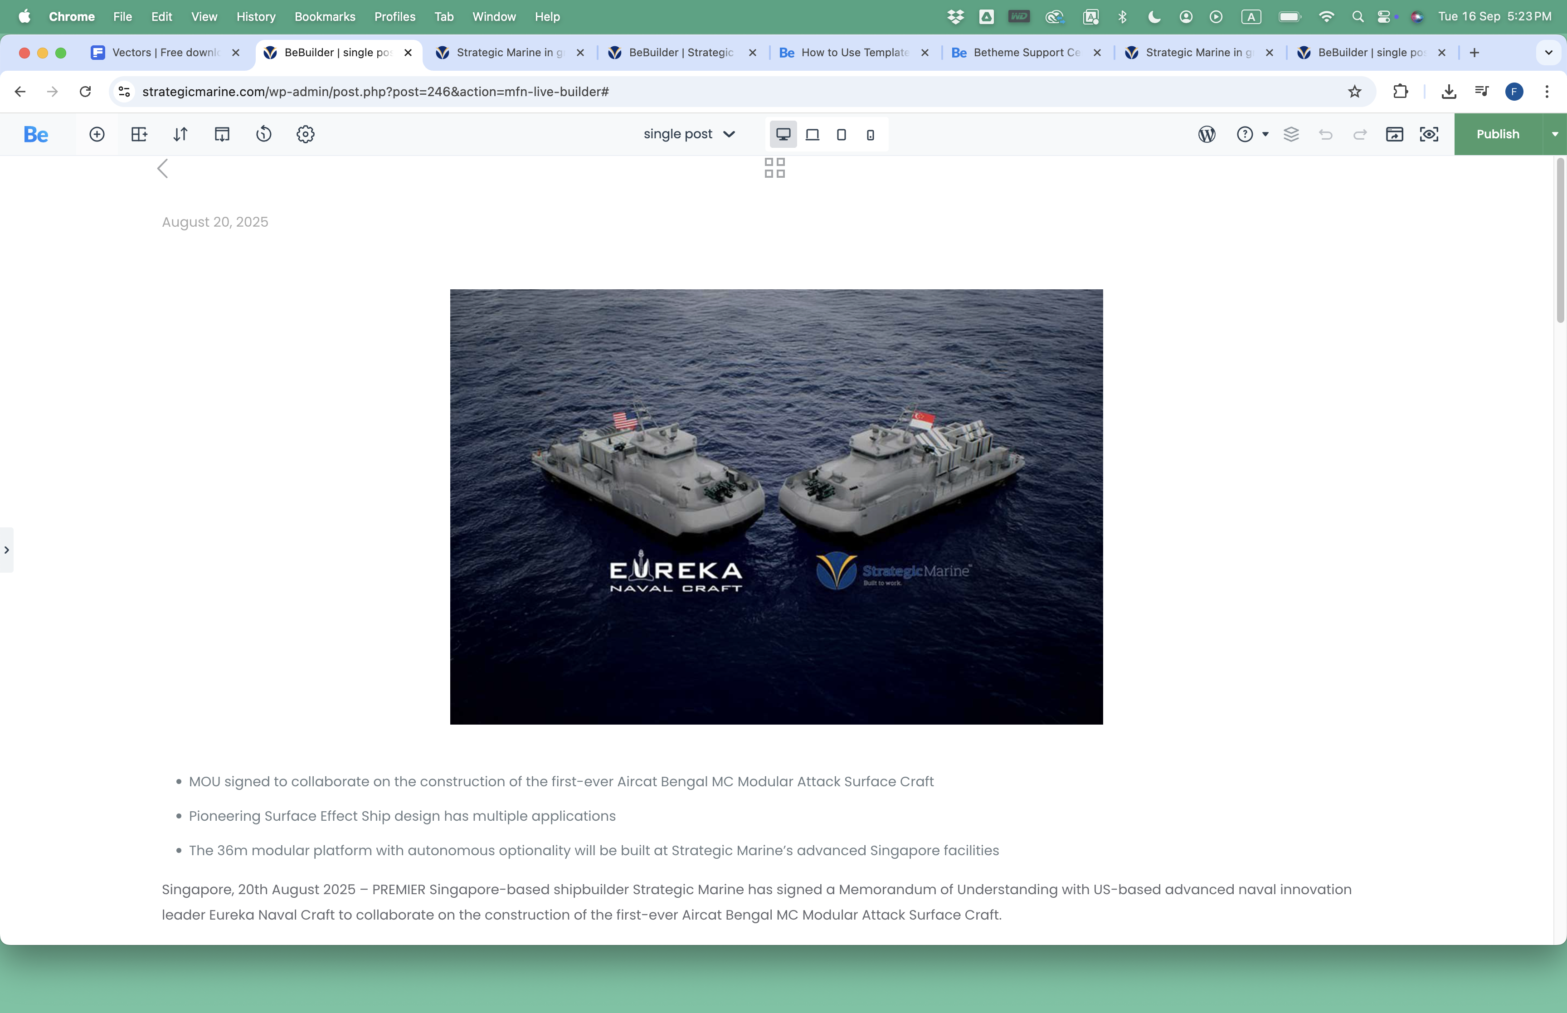1567x1013 pixels.
Task: Switch to desktop preview mode
Action: (x=783, y=134)
